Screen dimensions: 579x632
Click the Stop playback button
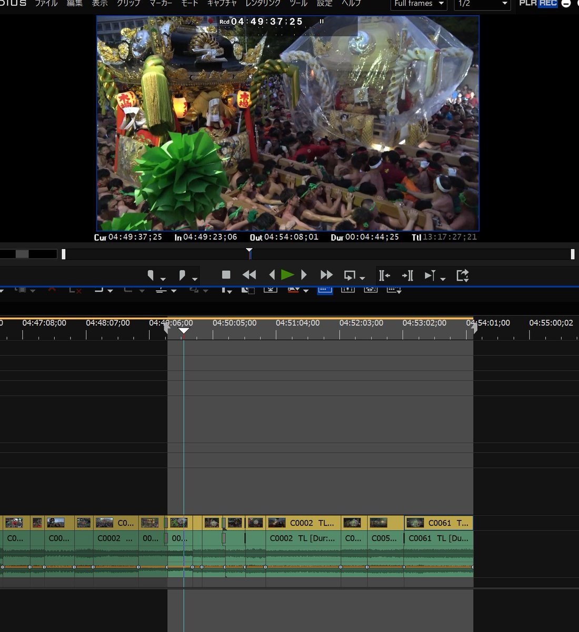coord(226,275)
